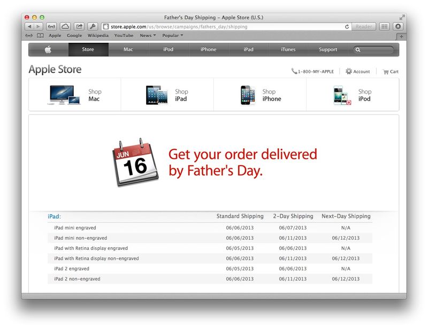This screenshot has height=329, width=428.
Task: Click N/A in iPad 2 engraved row
Action: click(346, 269)
